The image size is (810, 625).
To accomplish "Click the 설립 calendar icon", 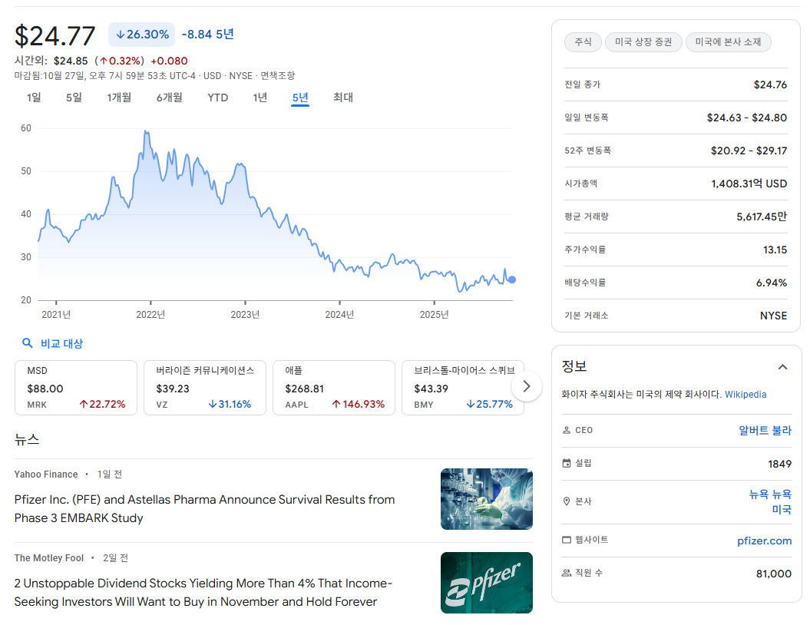I will [x=566, y=463].
